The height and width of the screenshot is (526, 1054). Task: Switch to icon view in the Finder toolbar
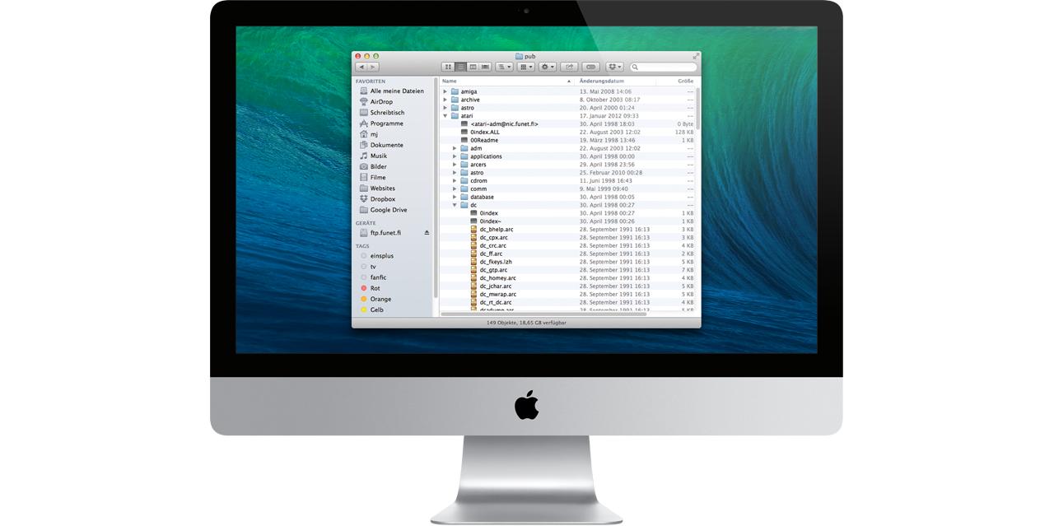tap(449, 67)
